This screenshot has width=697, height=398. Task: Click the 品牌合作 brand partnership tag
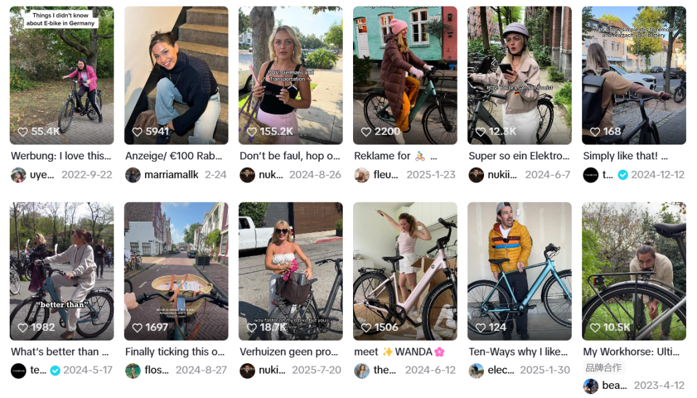603,368
